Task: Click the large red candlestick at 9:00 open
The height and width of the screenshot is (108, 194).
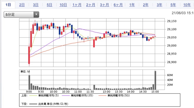Action: [x=29, y=55]
